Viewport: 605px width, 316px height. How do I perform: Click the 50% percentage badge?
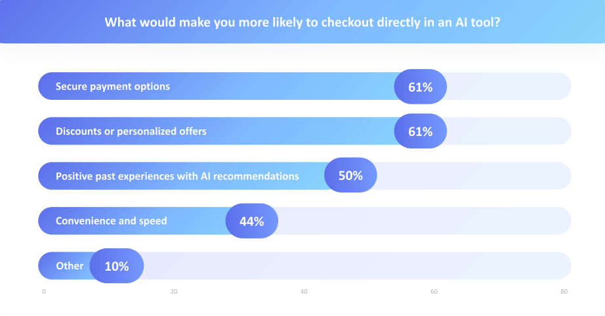click(350, 176)
